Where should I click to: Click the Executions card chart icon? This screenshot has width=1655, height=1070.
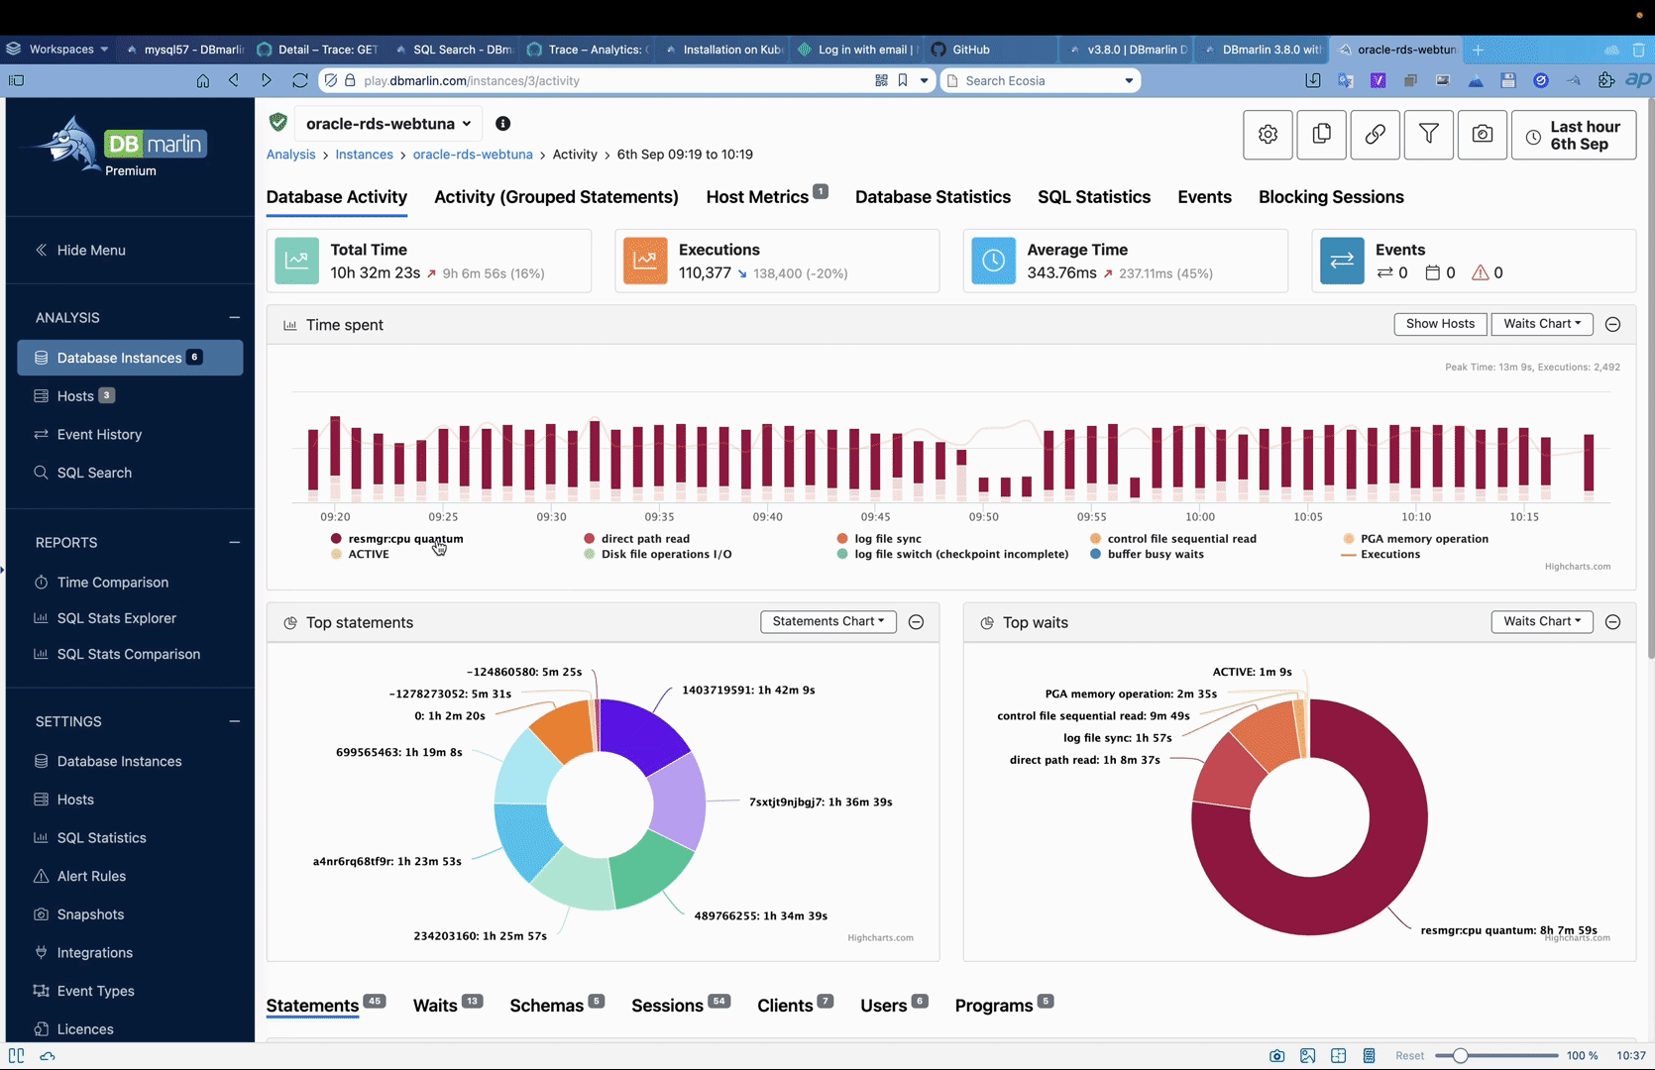pos(645,261)
